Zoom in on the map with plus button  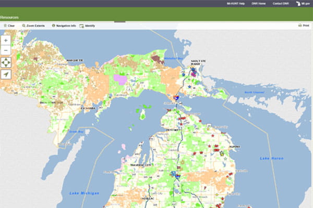(x=6, y=41)
